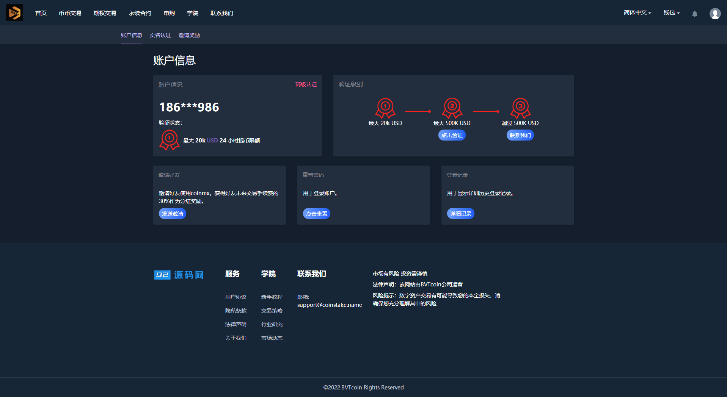Open the notification bell
727x397 pixels.
coord(695,14)
